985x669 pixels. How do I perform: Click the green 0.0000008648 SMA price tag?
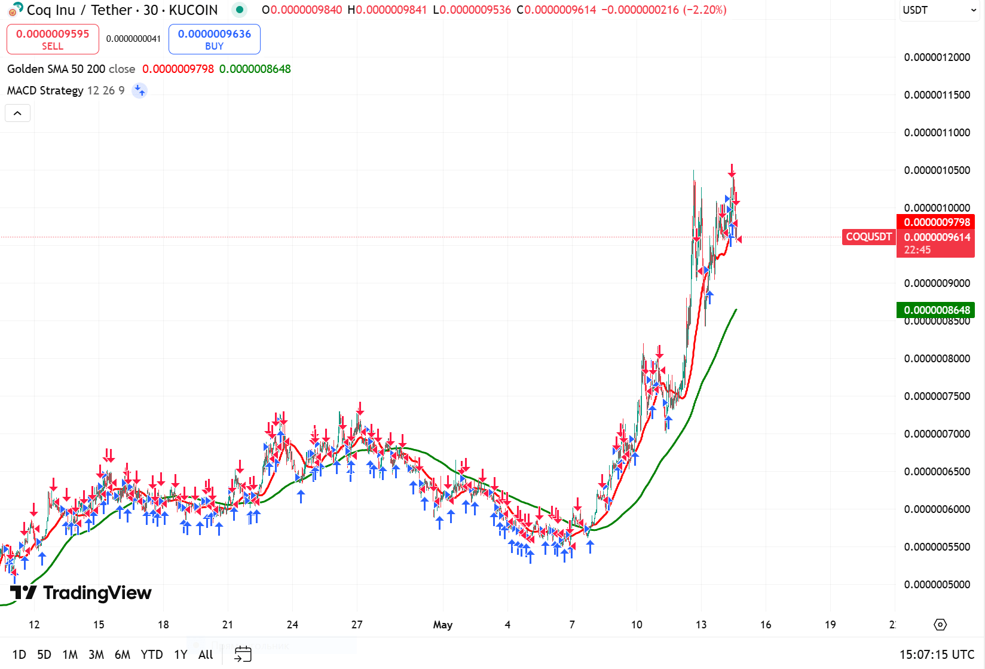(x=936, y=310)
